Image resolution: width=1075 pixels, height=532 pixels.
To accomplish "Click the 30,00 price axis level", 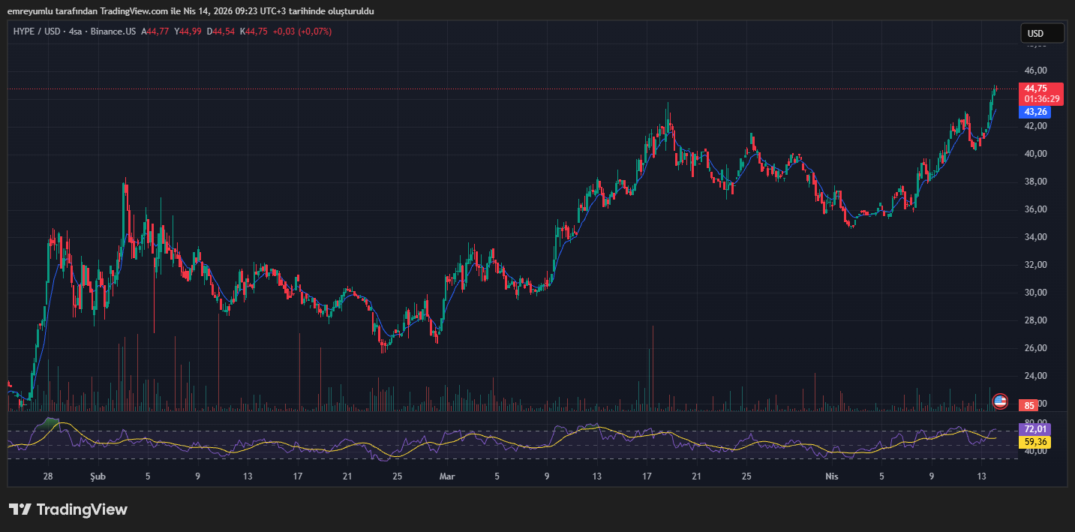I will 1036,293.
